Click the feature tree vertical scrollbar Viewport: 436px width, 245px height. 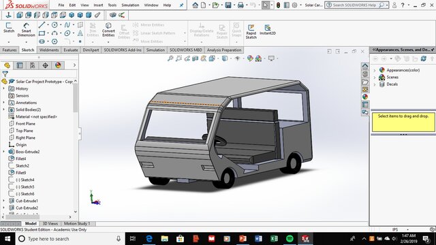(x=76, y=97)
